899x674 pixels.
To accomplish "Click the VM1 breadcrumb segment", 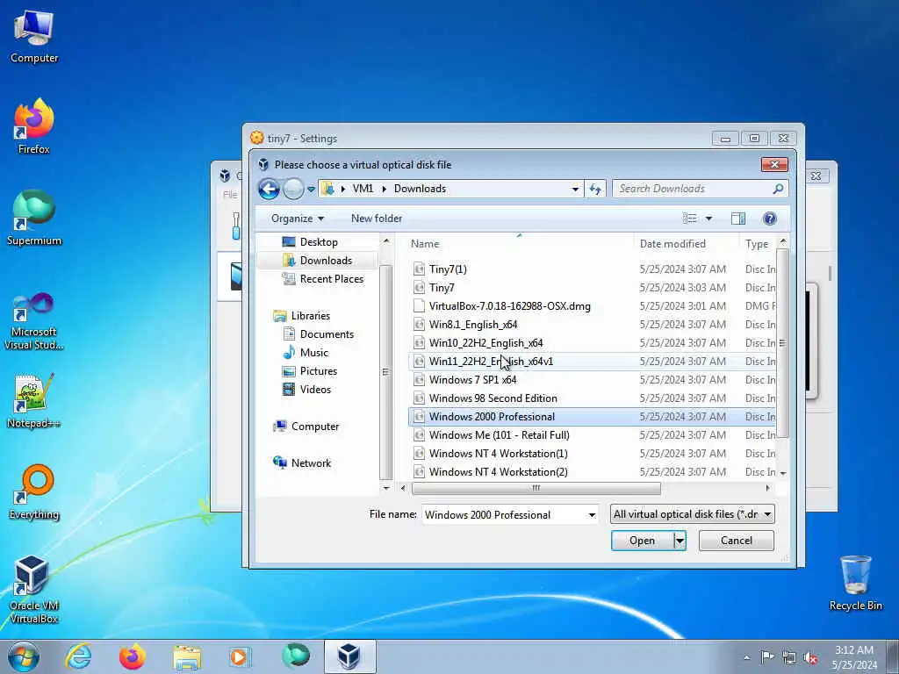I will [x=363, y=189].
